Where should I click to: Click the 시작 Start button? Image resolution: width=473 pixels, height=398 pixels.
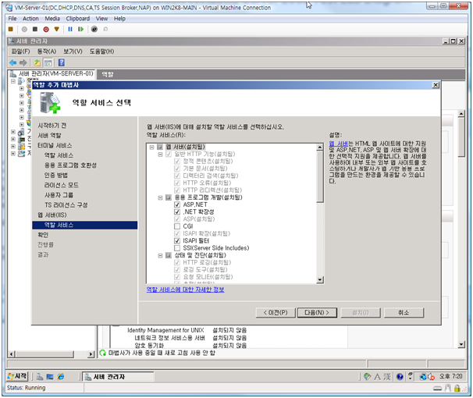click(x=17, y=376)
